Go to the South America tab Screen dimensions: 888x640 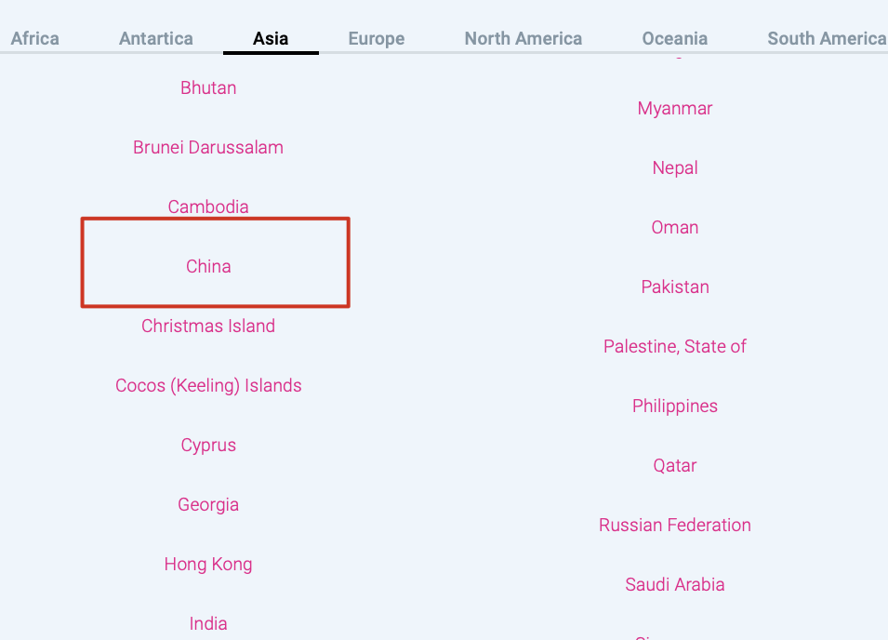826,38
